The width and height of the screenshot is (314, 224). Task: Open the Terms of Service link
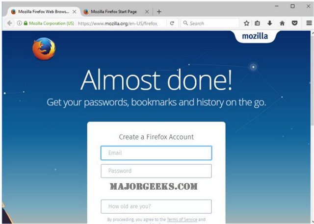click(x=182, y=220)
